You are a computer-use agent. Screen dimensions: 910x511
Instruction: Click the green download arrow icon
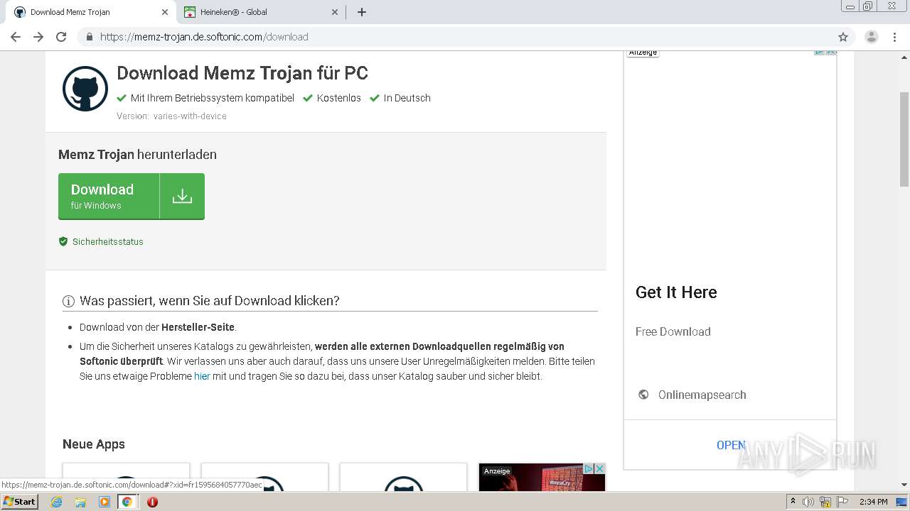[x=182, y=196]
